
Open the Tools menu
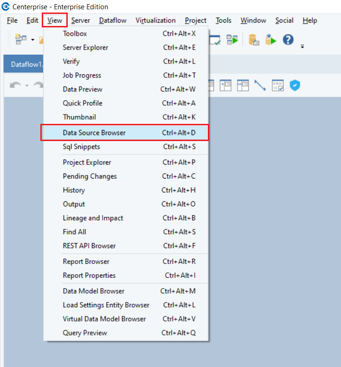coord(224,20)
